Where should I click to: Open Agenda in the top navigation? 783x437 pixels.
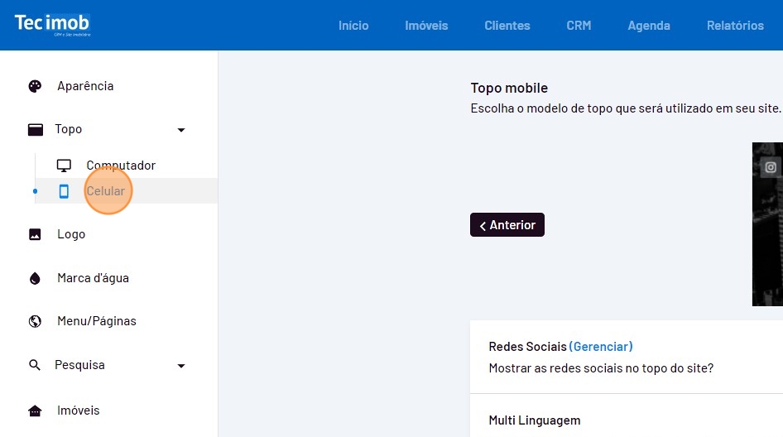coord(649,26)
